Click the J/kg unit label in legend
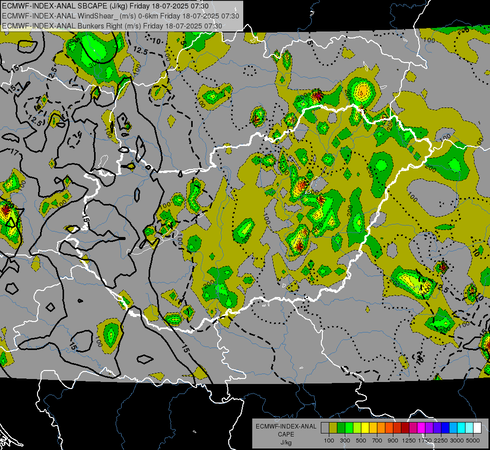The height and width of the screenshot is (450, 490). [x=286, y=442]
